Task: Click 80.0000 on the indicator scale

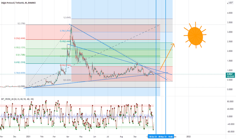Action: [x=230, y=101]
